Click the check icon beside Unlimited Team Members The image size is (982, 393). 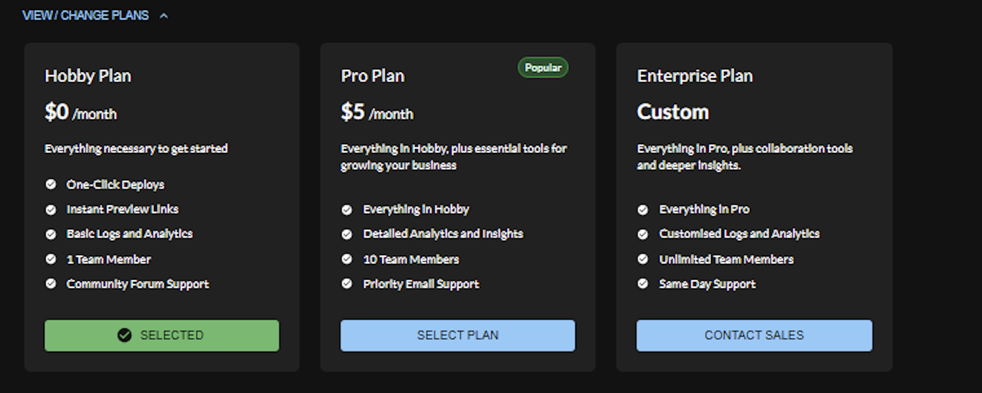pos(643,259)
